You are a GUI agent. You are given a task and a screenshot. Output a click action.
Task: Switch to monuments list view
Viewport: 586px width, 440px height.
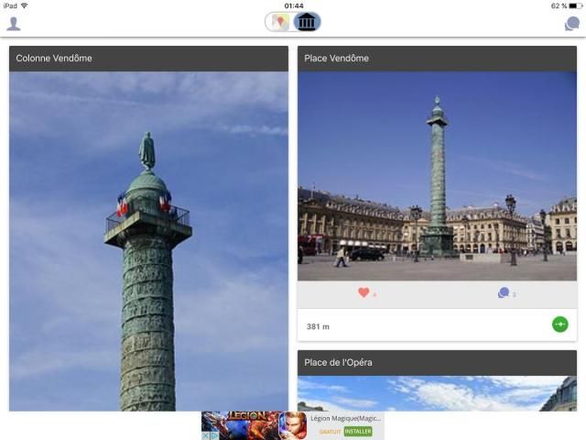(307, 22)
